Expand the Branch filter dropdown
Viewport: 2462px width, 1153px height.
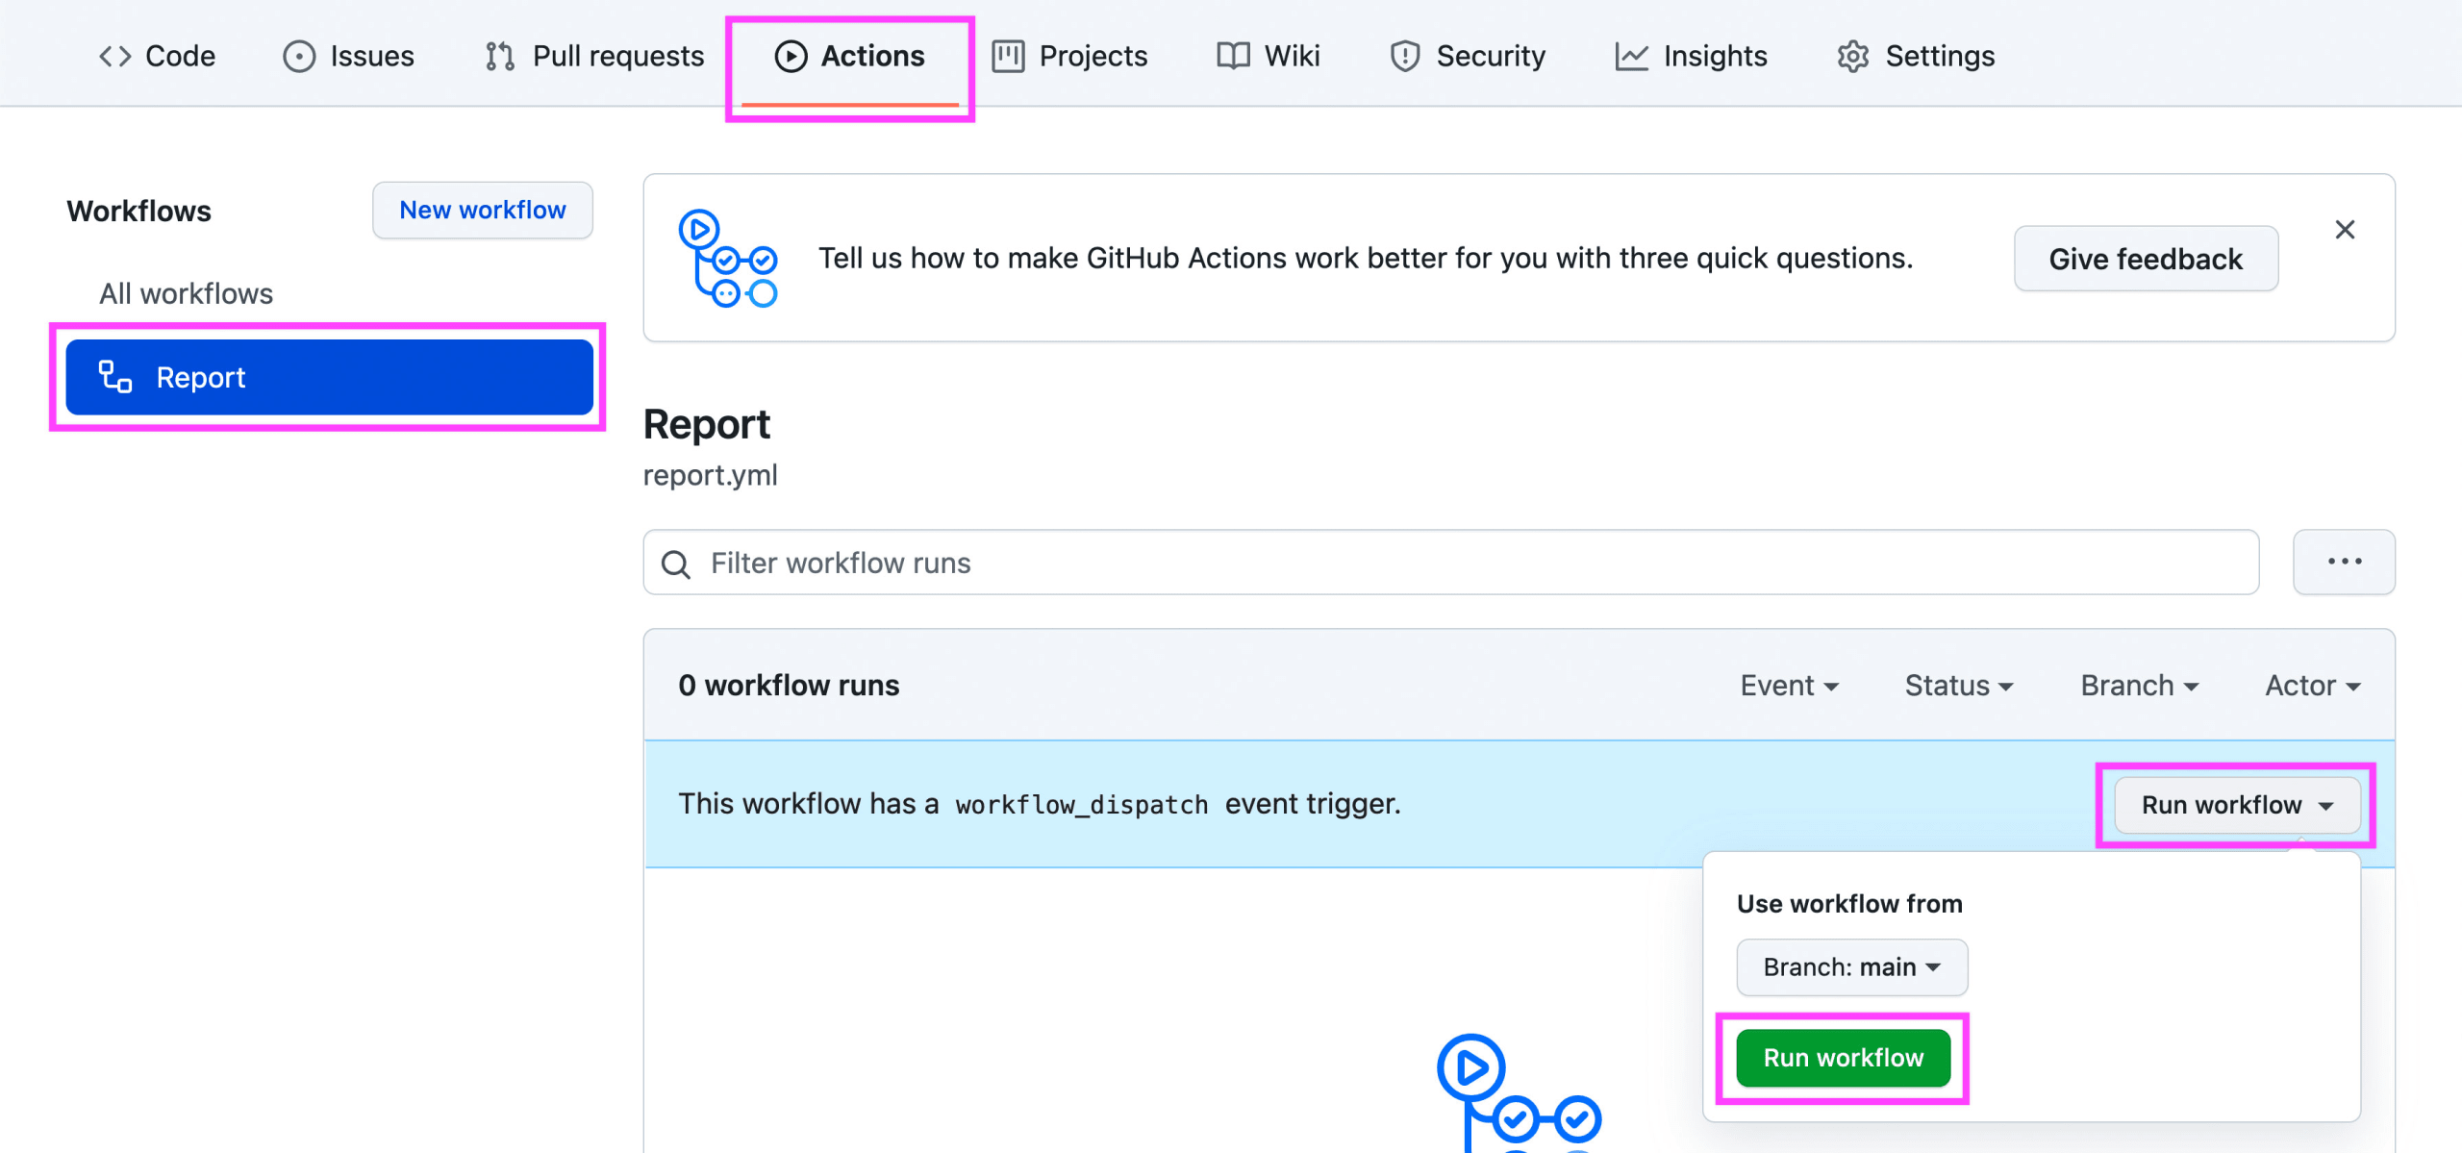pos(2140,686)
